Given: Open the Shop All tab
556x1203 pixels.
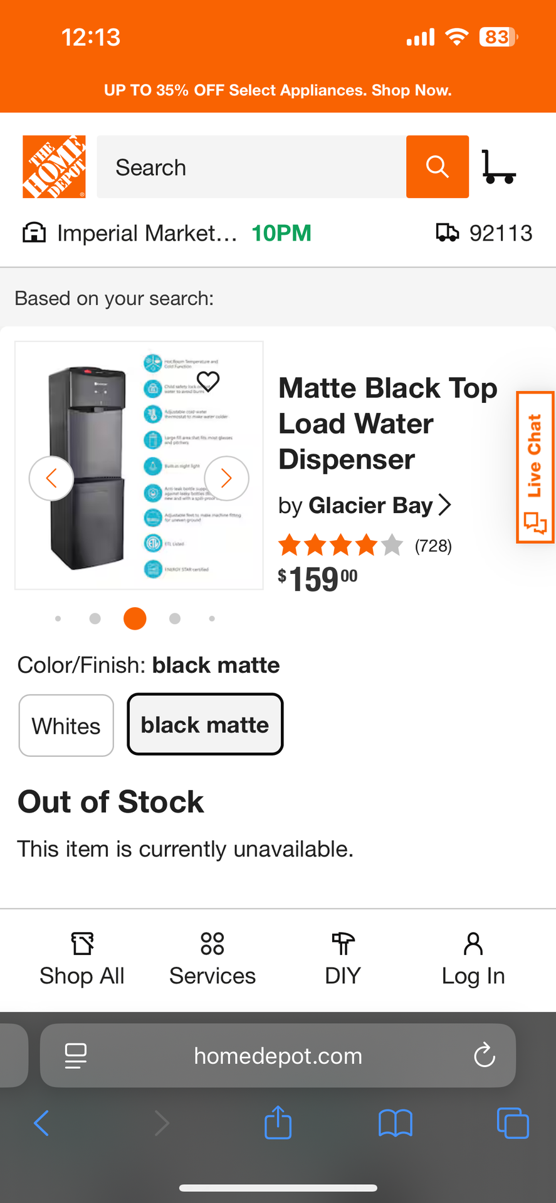Looking at the screenshot, I should (x=82, y=959).
